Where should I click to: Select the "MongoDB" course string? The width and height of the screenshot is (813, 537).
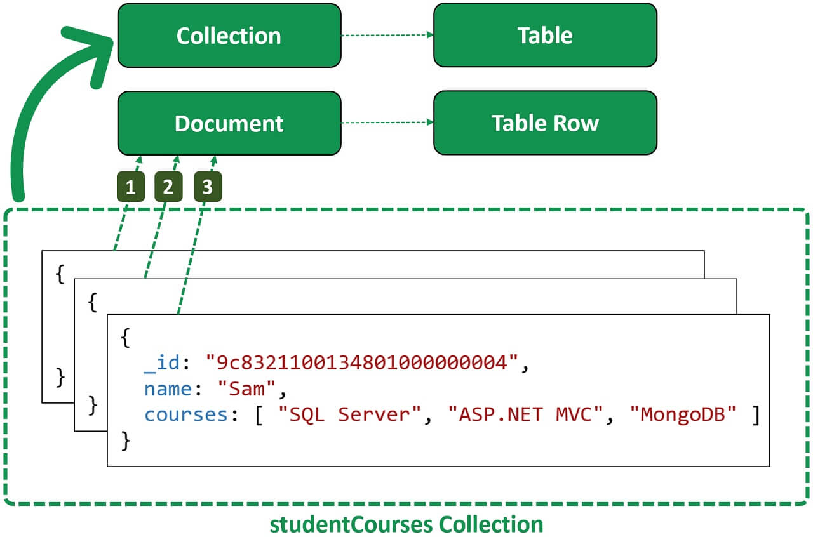point(683,414)
